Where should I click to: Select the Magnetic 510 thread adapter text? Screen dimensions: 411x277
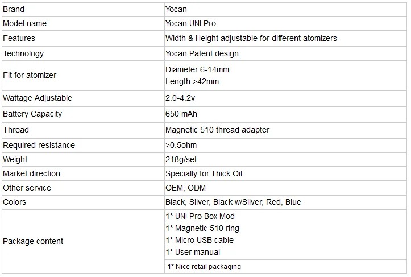pos(217,130)
